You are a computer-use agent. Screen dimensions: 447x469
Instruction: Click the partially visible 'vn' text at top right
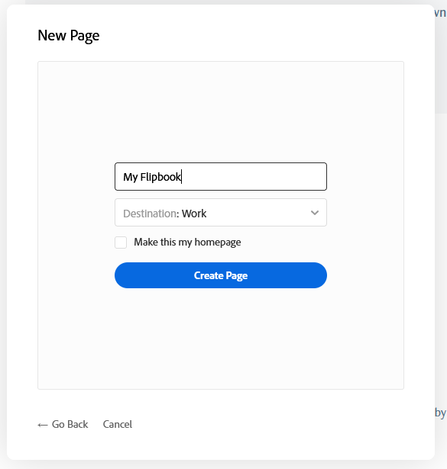(440, 12)
